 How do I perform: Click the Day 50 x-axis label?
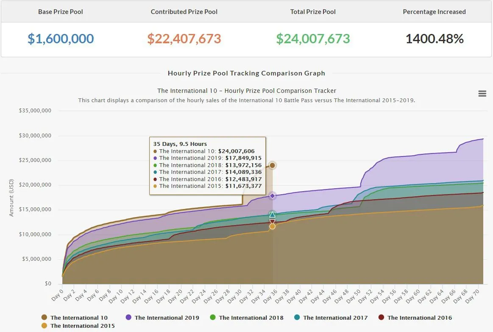pos(354,296)
